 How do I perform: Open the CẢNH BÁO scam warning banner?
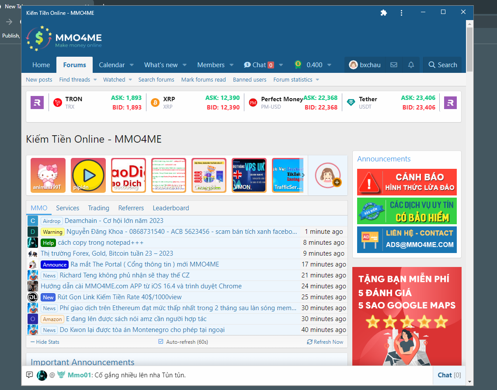(407, 182)
